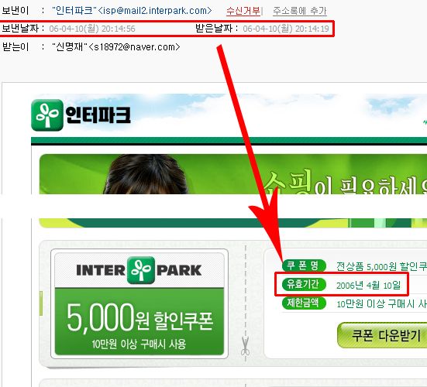Image resolution: width=427 pixels, height=387 pixels.
Task: Click the sent date 06-04-10 20:14:56
Action: 92,29
